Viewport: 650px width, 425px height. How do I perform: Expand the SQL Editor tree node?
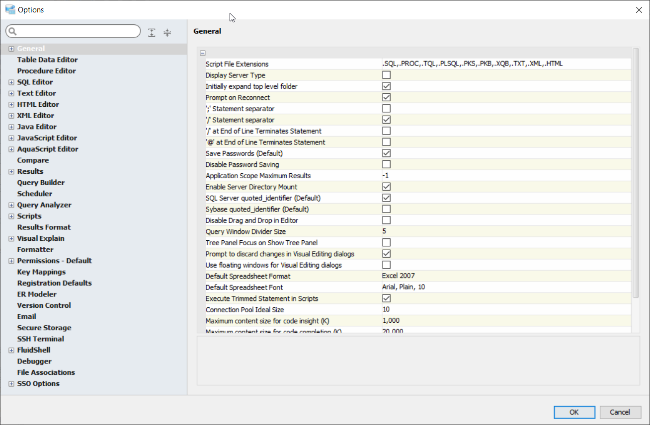point(11,82)
